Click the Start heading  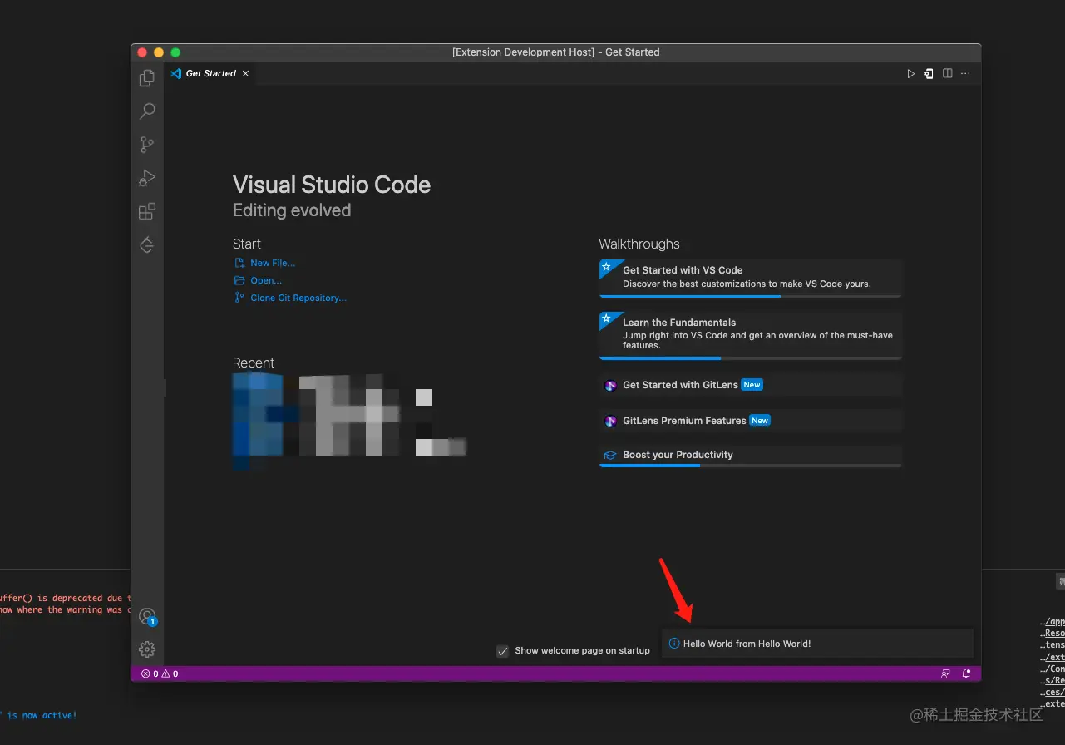click(x=247, y=244)
